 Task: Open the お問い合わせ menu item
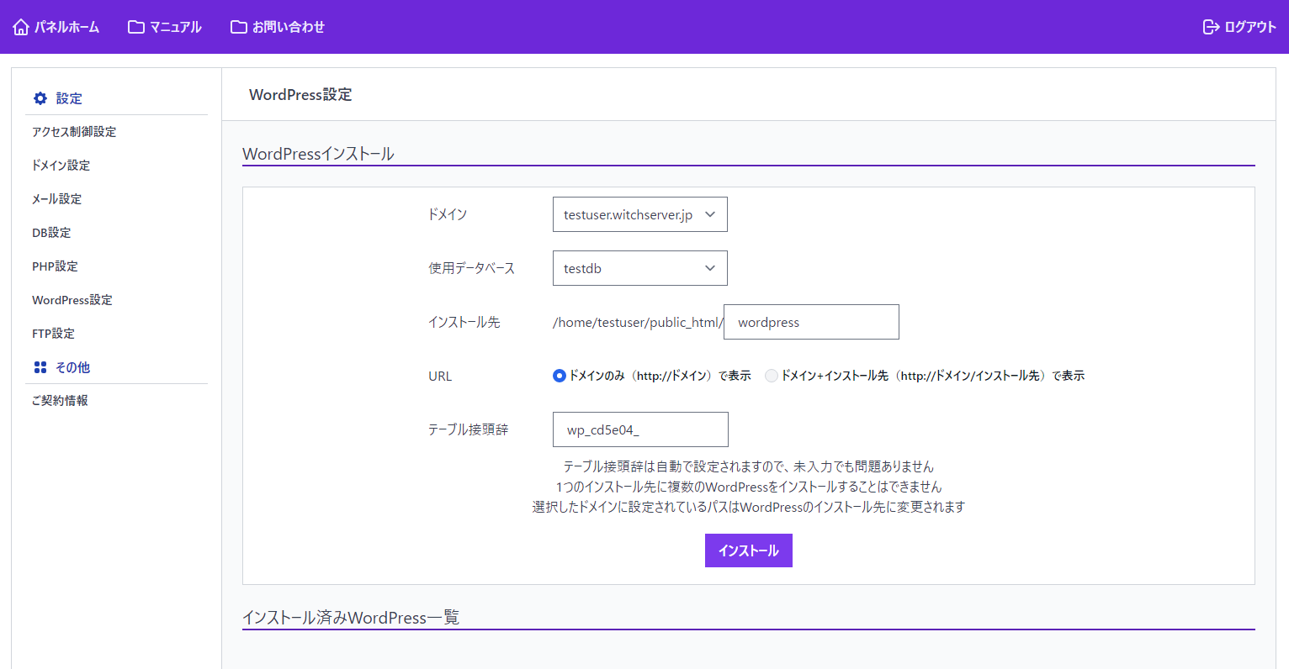pyautogui.click(x=289, y=27)
